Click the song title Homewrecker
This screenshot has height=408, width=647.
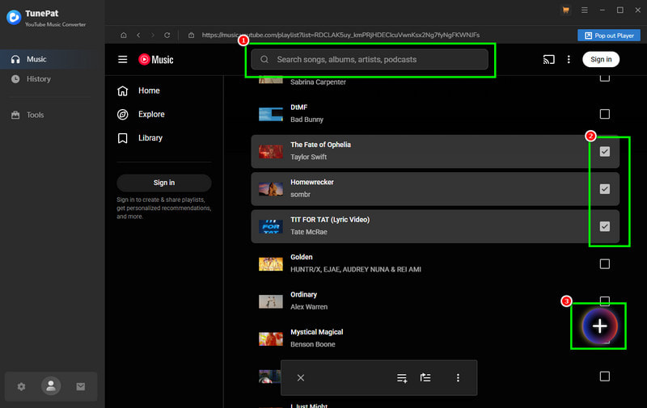(312, 182)
